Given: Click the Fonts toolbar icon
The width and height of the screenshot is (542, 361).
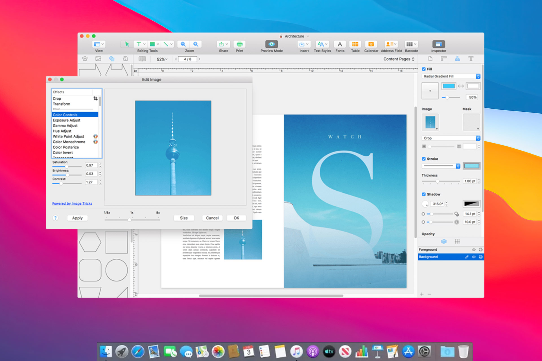Looking at the screenshot, I should click(340, 44).
